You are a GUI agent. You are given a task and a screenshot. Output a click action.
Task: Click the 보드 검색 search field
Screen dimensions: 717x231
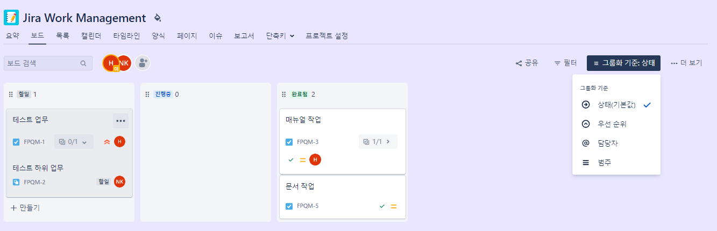point(42,63)
